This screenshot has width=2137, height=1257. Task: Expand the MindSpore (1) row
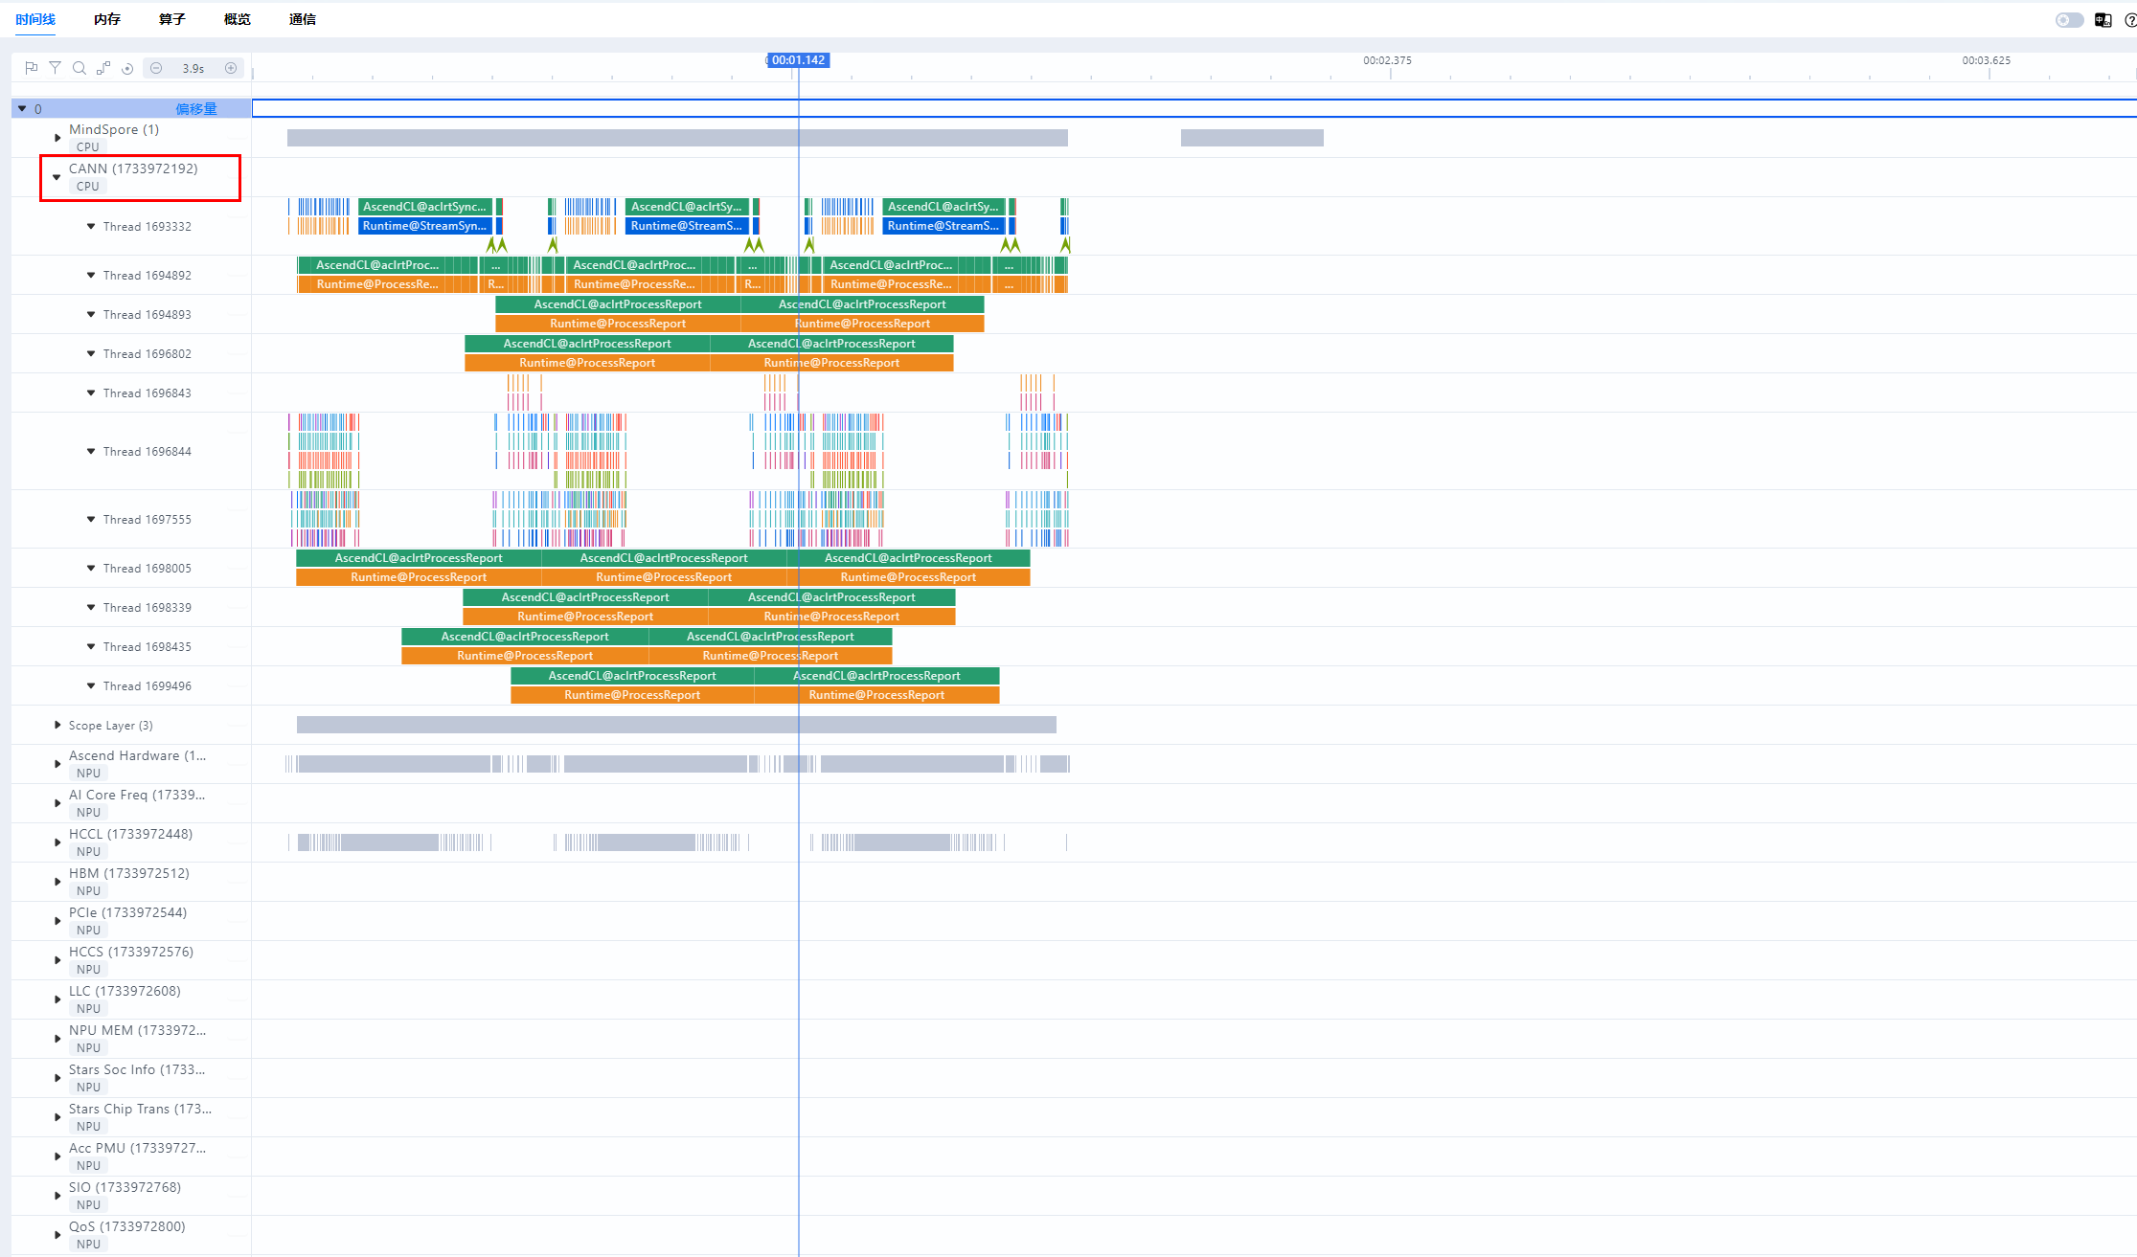coord(57,138)
